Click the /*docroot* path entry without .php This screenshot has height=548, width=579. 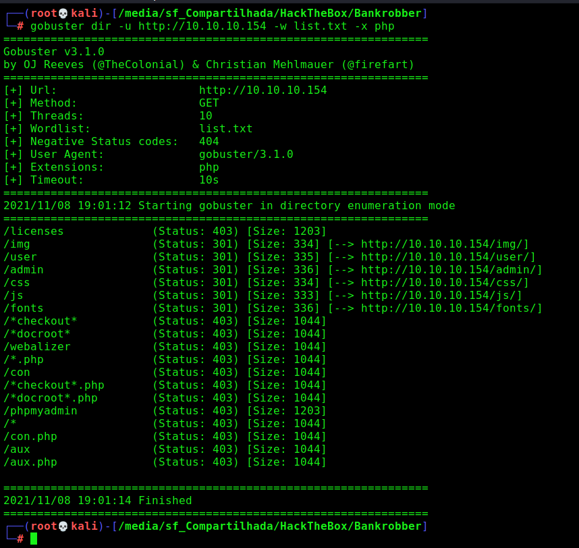37,334
